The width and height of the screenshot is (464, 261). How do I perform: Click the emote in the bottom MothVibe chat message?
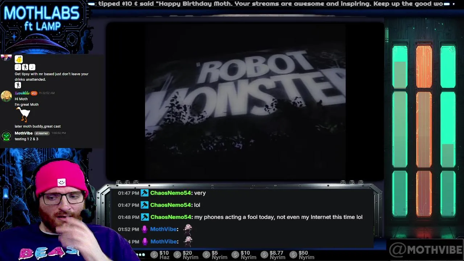[x=188, y=241]
